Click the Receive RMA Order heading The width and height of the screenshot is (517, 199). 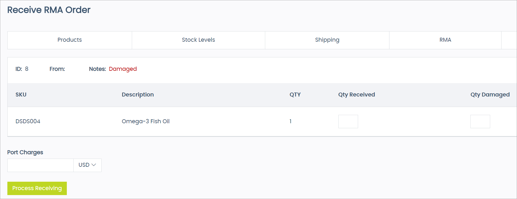point(49,10)
